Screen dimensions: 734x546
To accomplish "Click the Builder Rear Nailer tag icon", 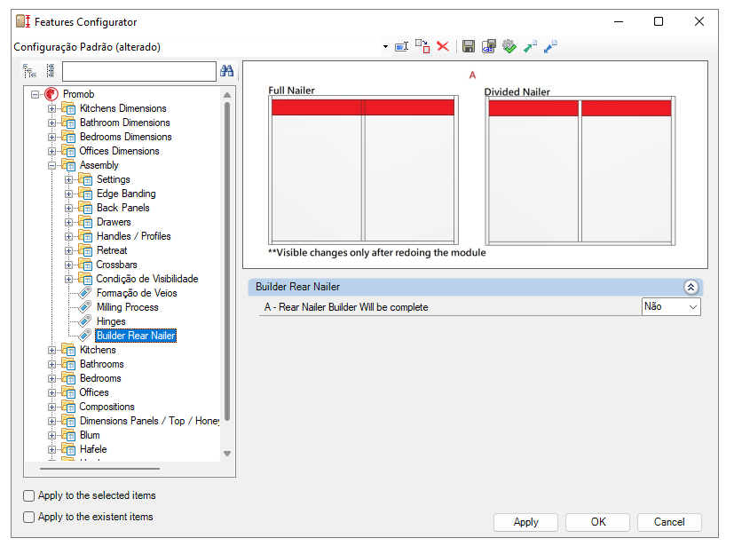I will tap(84, 336).
